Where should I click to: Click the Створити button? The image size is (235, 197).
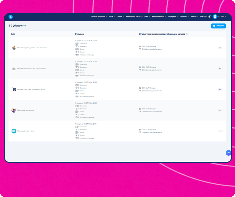pos(218,26)
